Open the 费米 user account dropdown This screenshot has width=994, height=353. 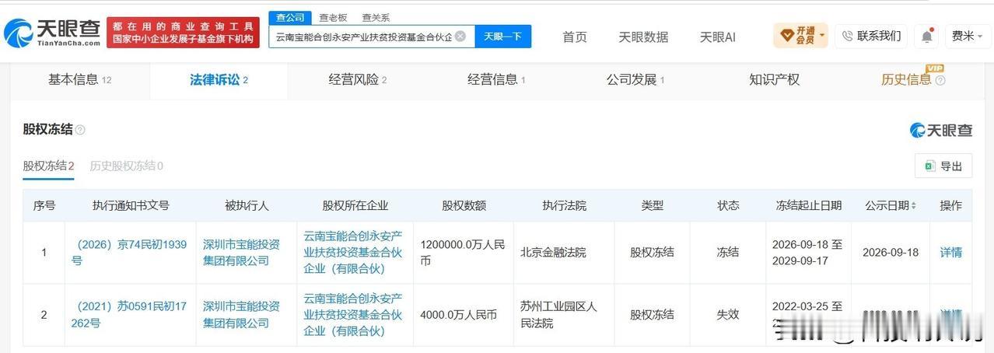tap(968, 36)
